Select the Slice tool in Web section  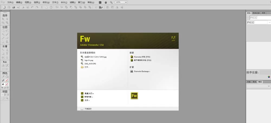point(7,65)
